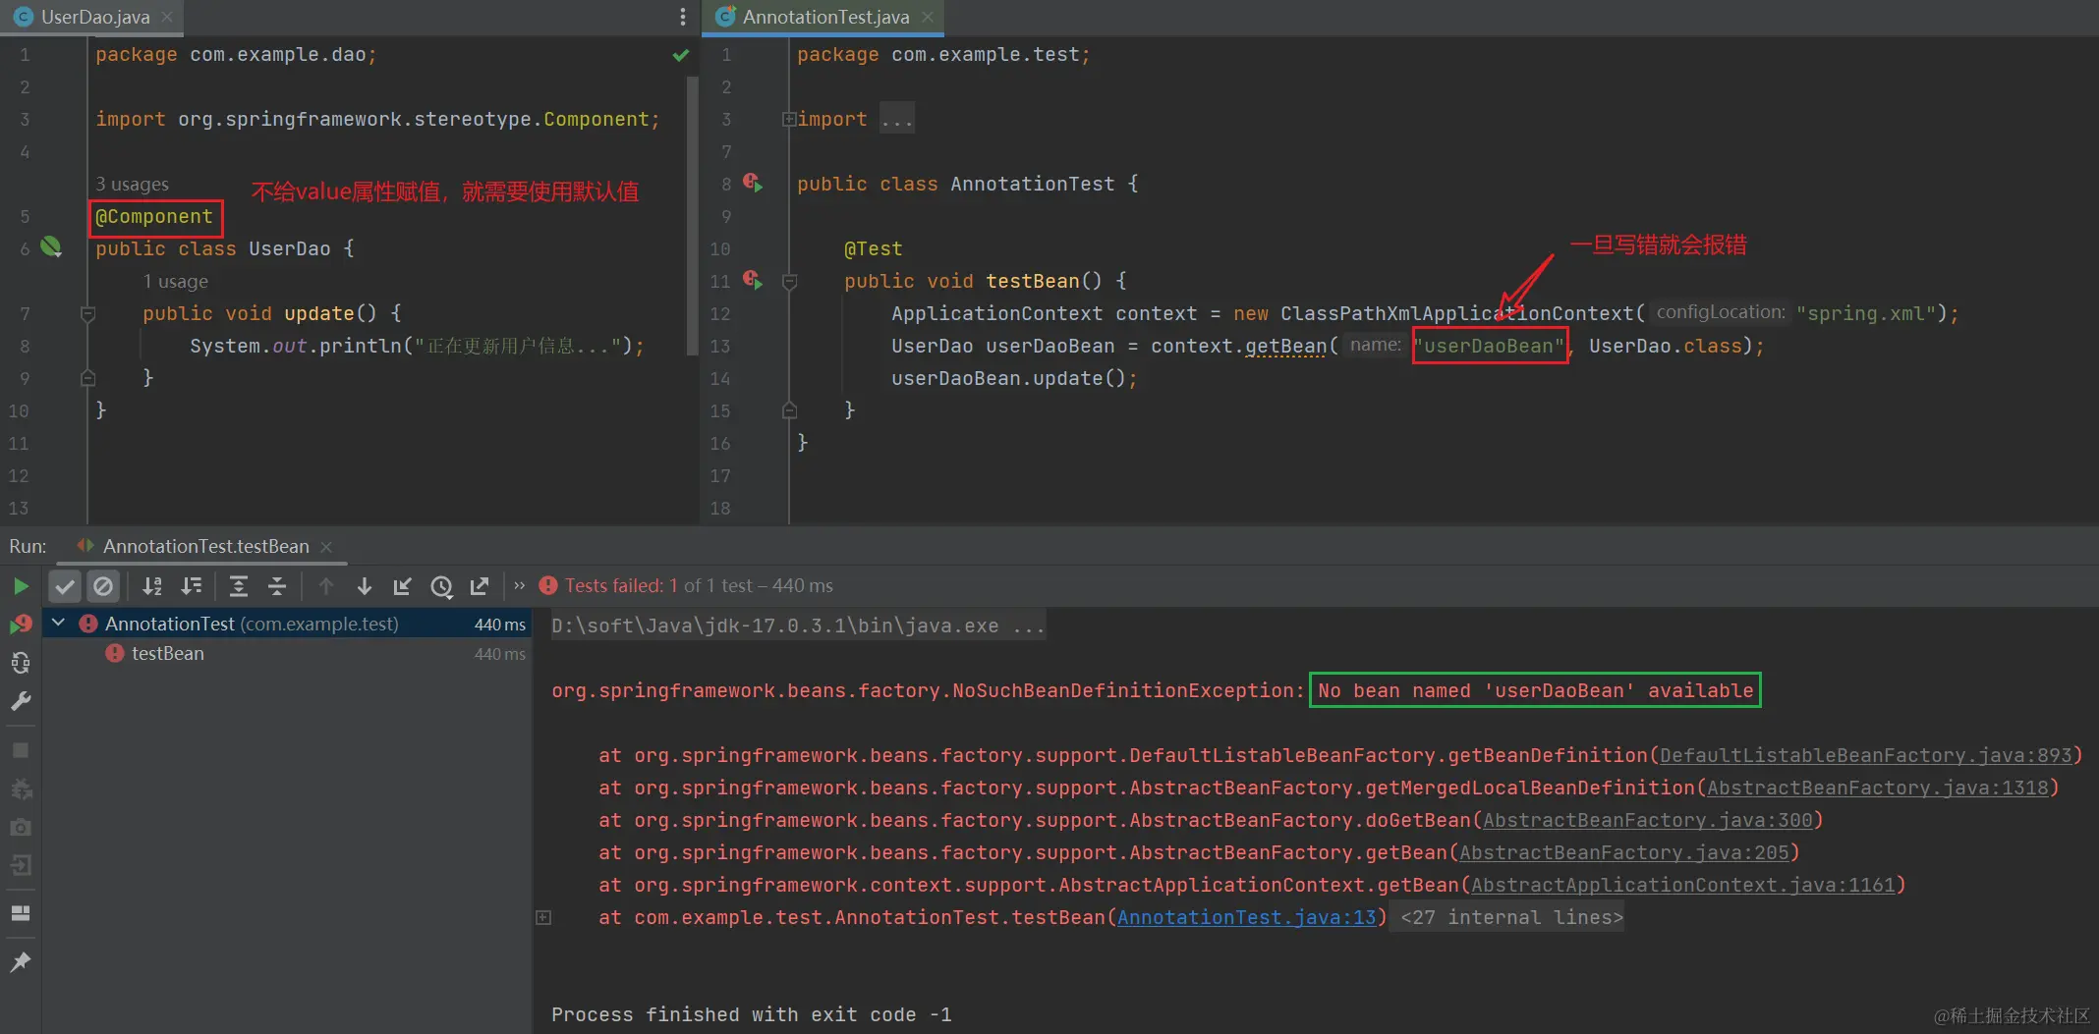The width and height of the screenshot is (2099, 1034).
Task: Rerun the AnnotationTest.testBean test
Action: [21, 586]
